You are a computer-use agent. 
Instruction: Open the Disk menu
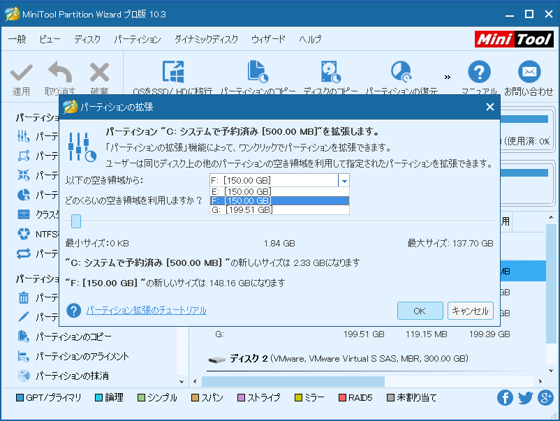(87, 39)
